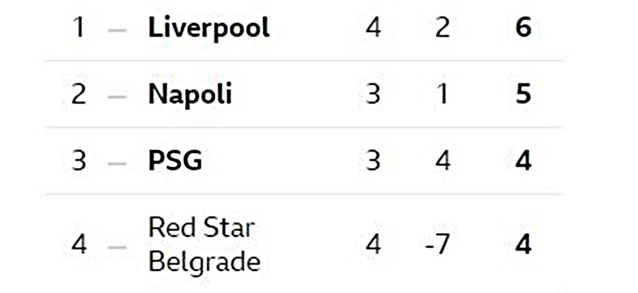This screenshot has width=638, height=293.
Task: Click Napoli's bold points total 5
Action: click(523, 94)
